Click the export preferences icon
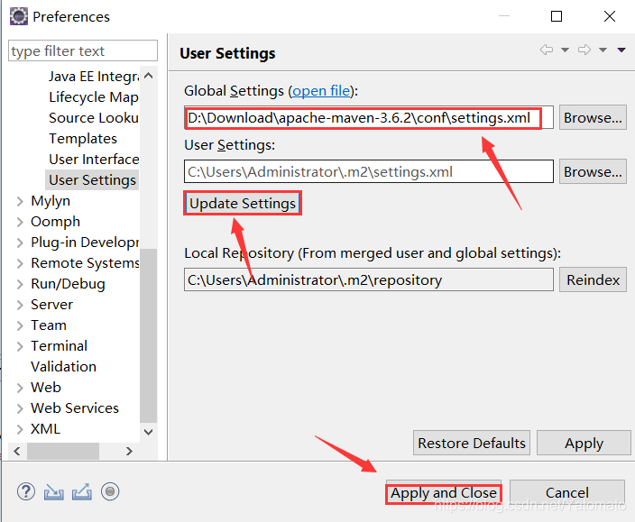Viewport: 635px width, 522px height. point(82,492)
